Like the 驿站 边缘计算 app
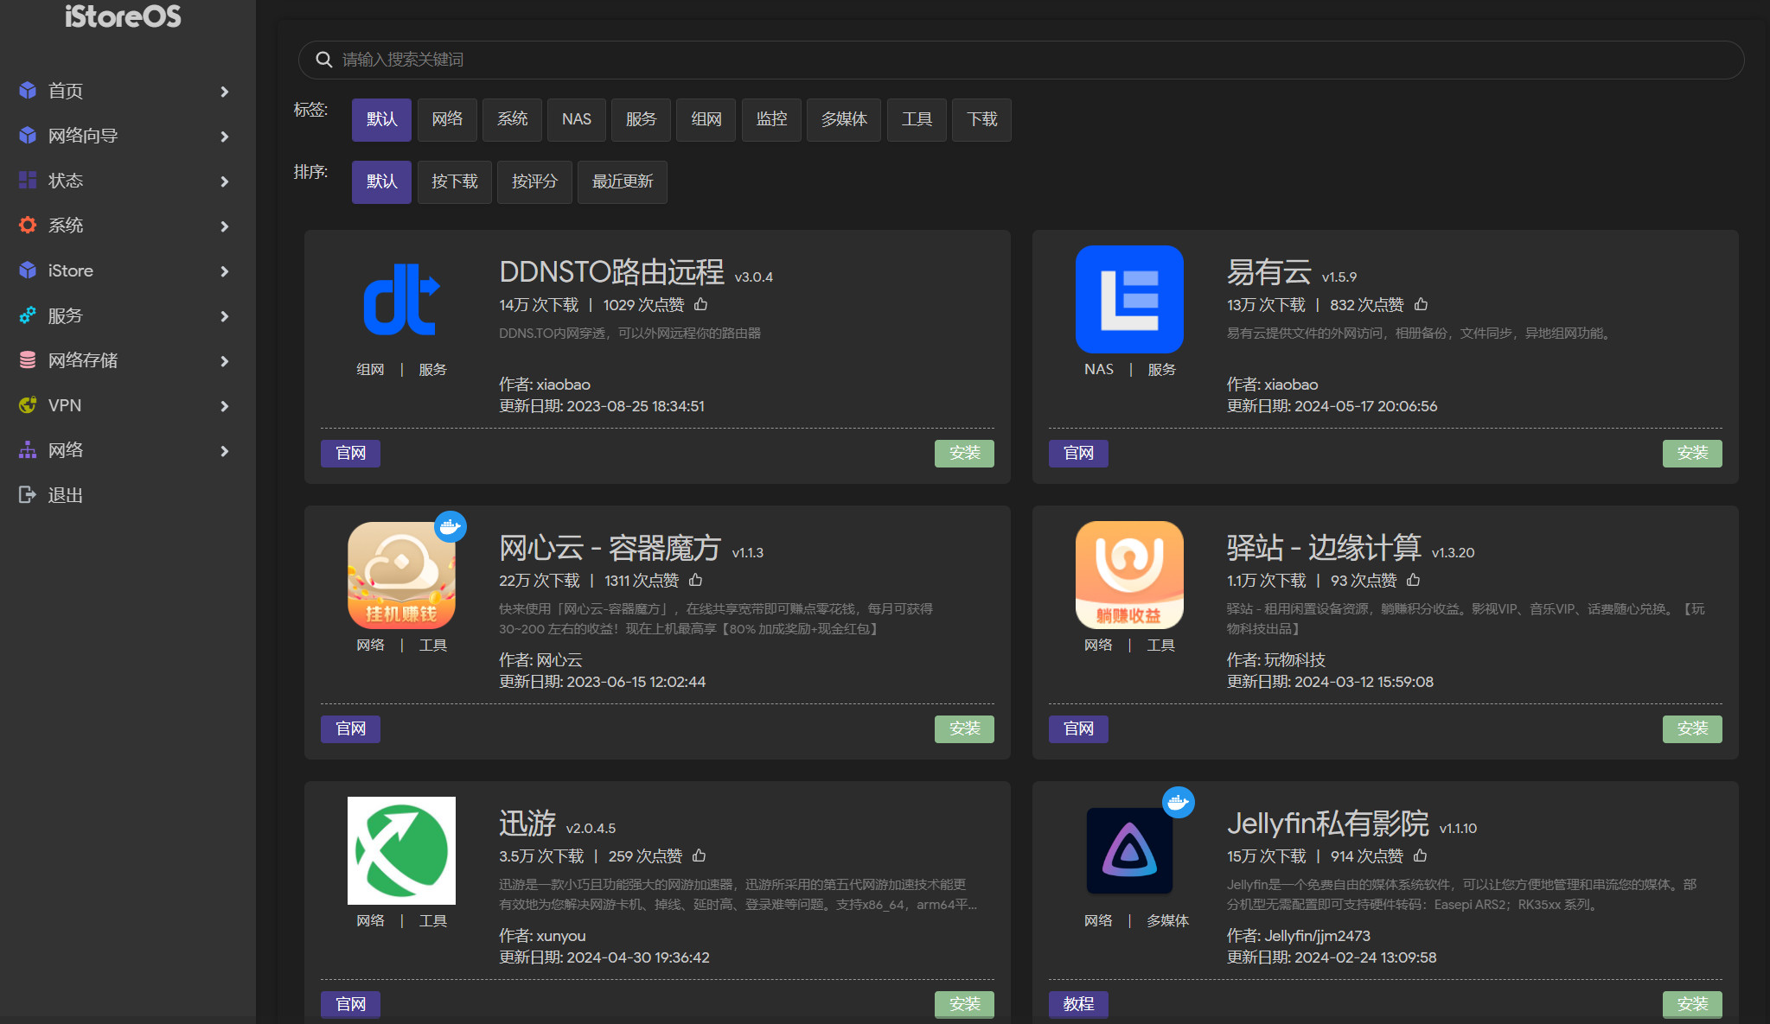Viewport: 1770px width, 1024px height. coord(1413,580)
